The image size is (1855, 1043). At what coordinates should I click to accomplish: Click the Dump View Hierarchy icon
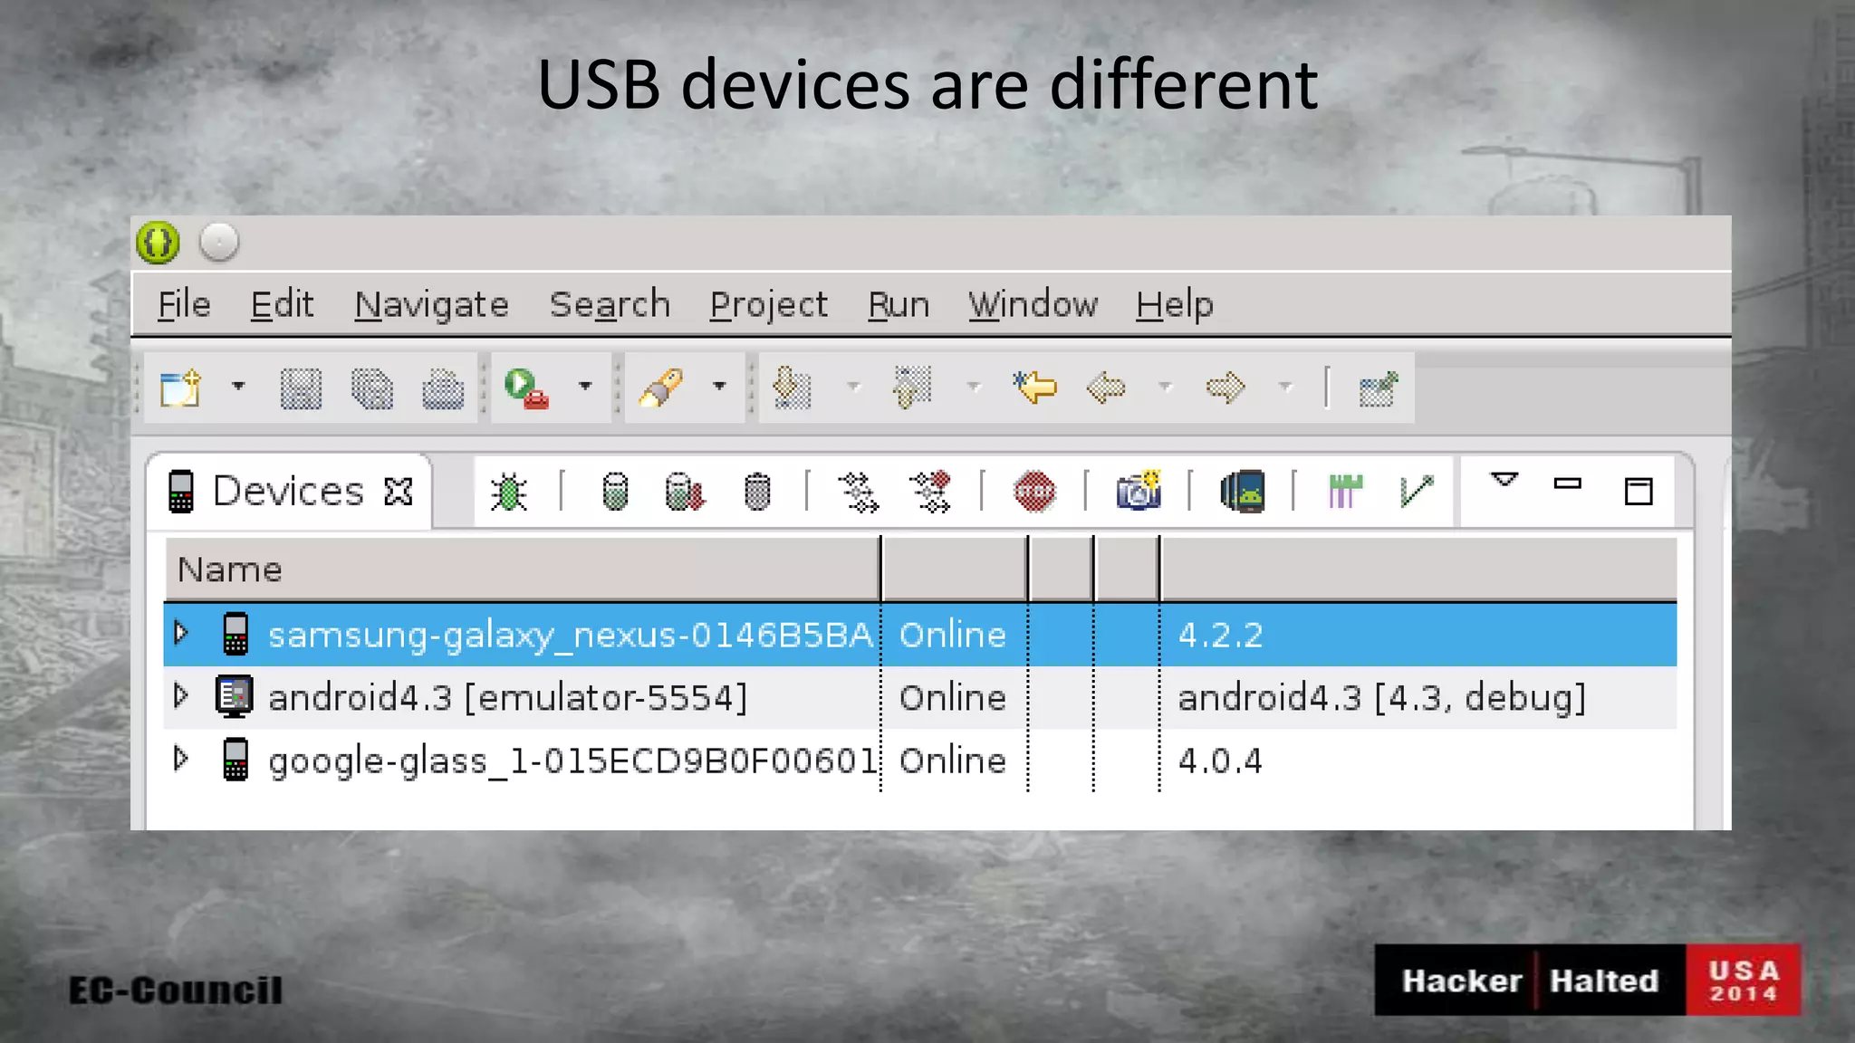click(x=1243, y=492)
